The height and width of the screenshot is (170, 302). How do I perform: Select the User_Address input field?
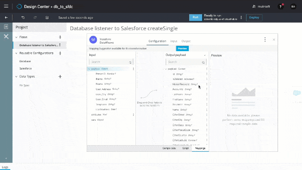pos(107,89)
